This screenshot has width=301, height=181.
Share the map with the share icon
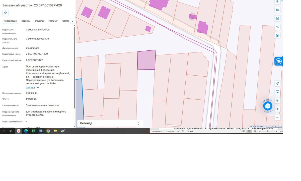pos(277,27)
